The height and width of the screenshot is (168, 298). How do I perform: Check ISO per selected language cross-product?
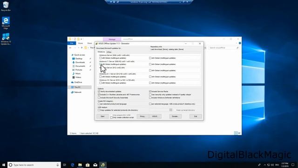tap(150, 104)
